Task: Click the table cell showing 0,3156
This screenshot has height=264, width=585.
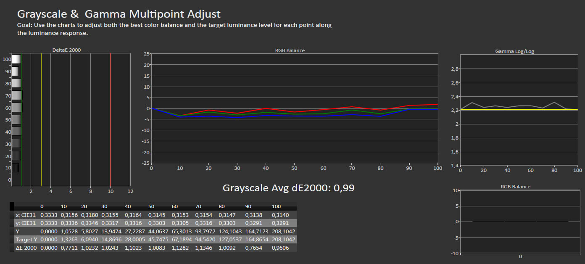Action: coord(69,215)
